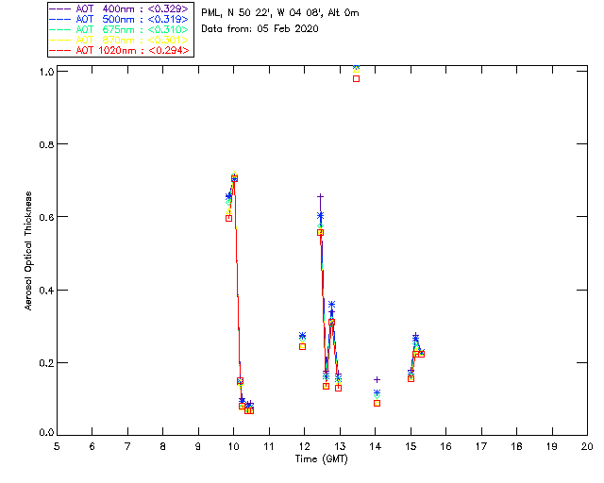Click the AOT 400nm legend entry
The height and width of the screenshot is (483, 604).
tap(119, 8)
